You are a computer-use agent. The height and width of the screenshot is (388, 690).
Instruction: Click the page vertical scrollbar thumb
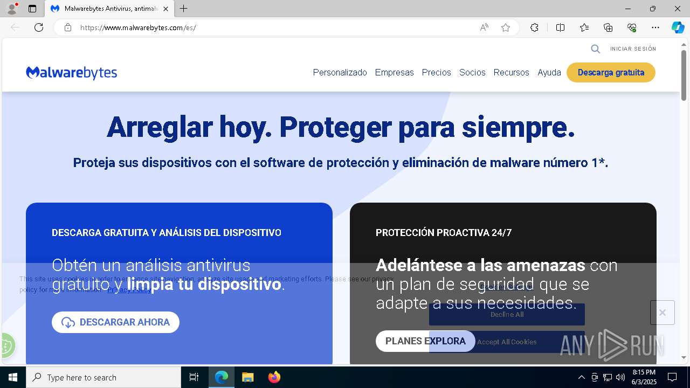click(684, 75)
